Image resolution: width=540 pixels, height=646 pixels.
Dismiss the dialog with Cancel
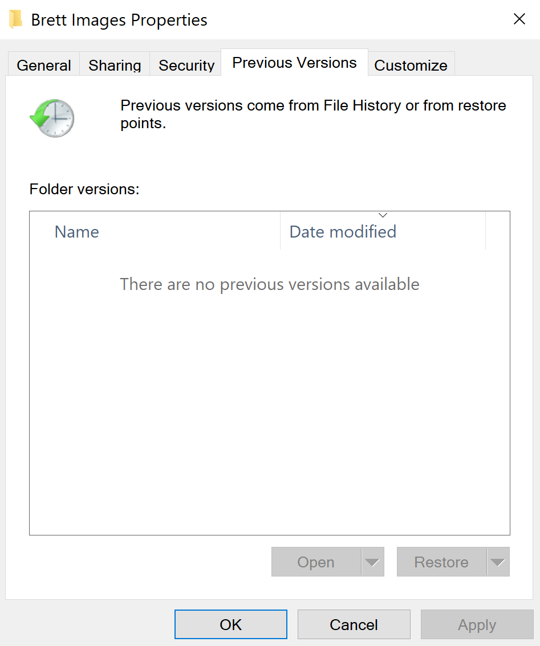354,624
